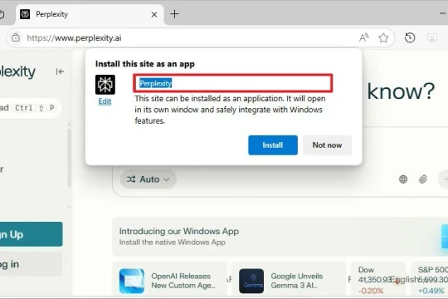Image resolution: width=448 pixels, height=299 pixels.
Task: Click the OpenAI news thumbnail image
Action: pos(131,281)
